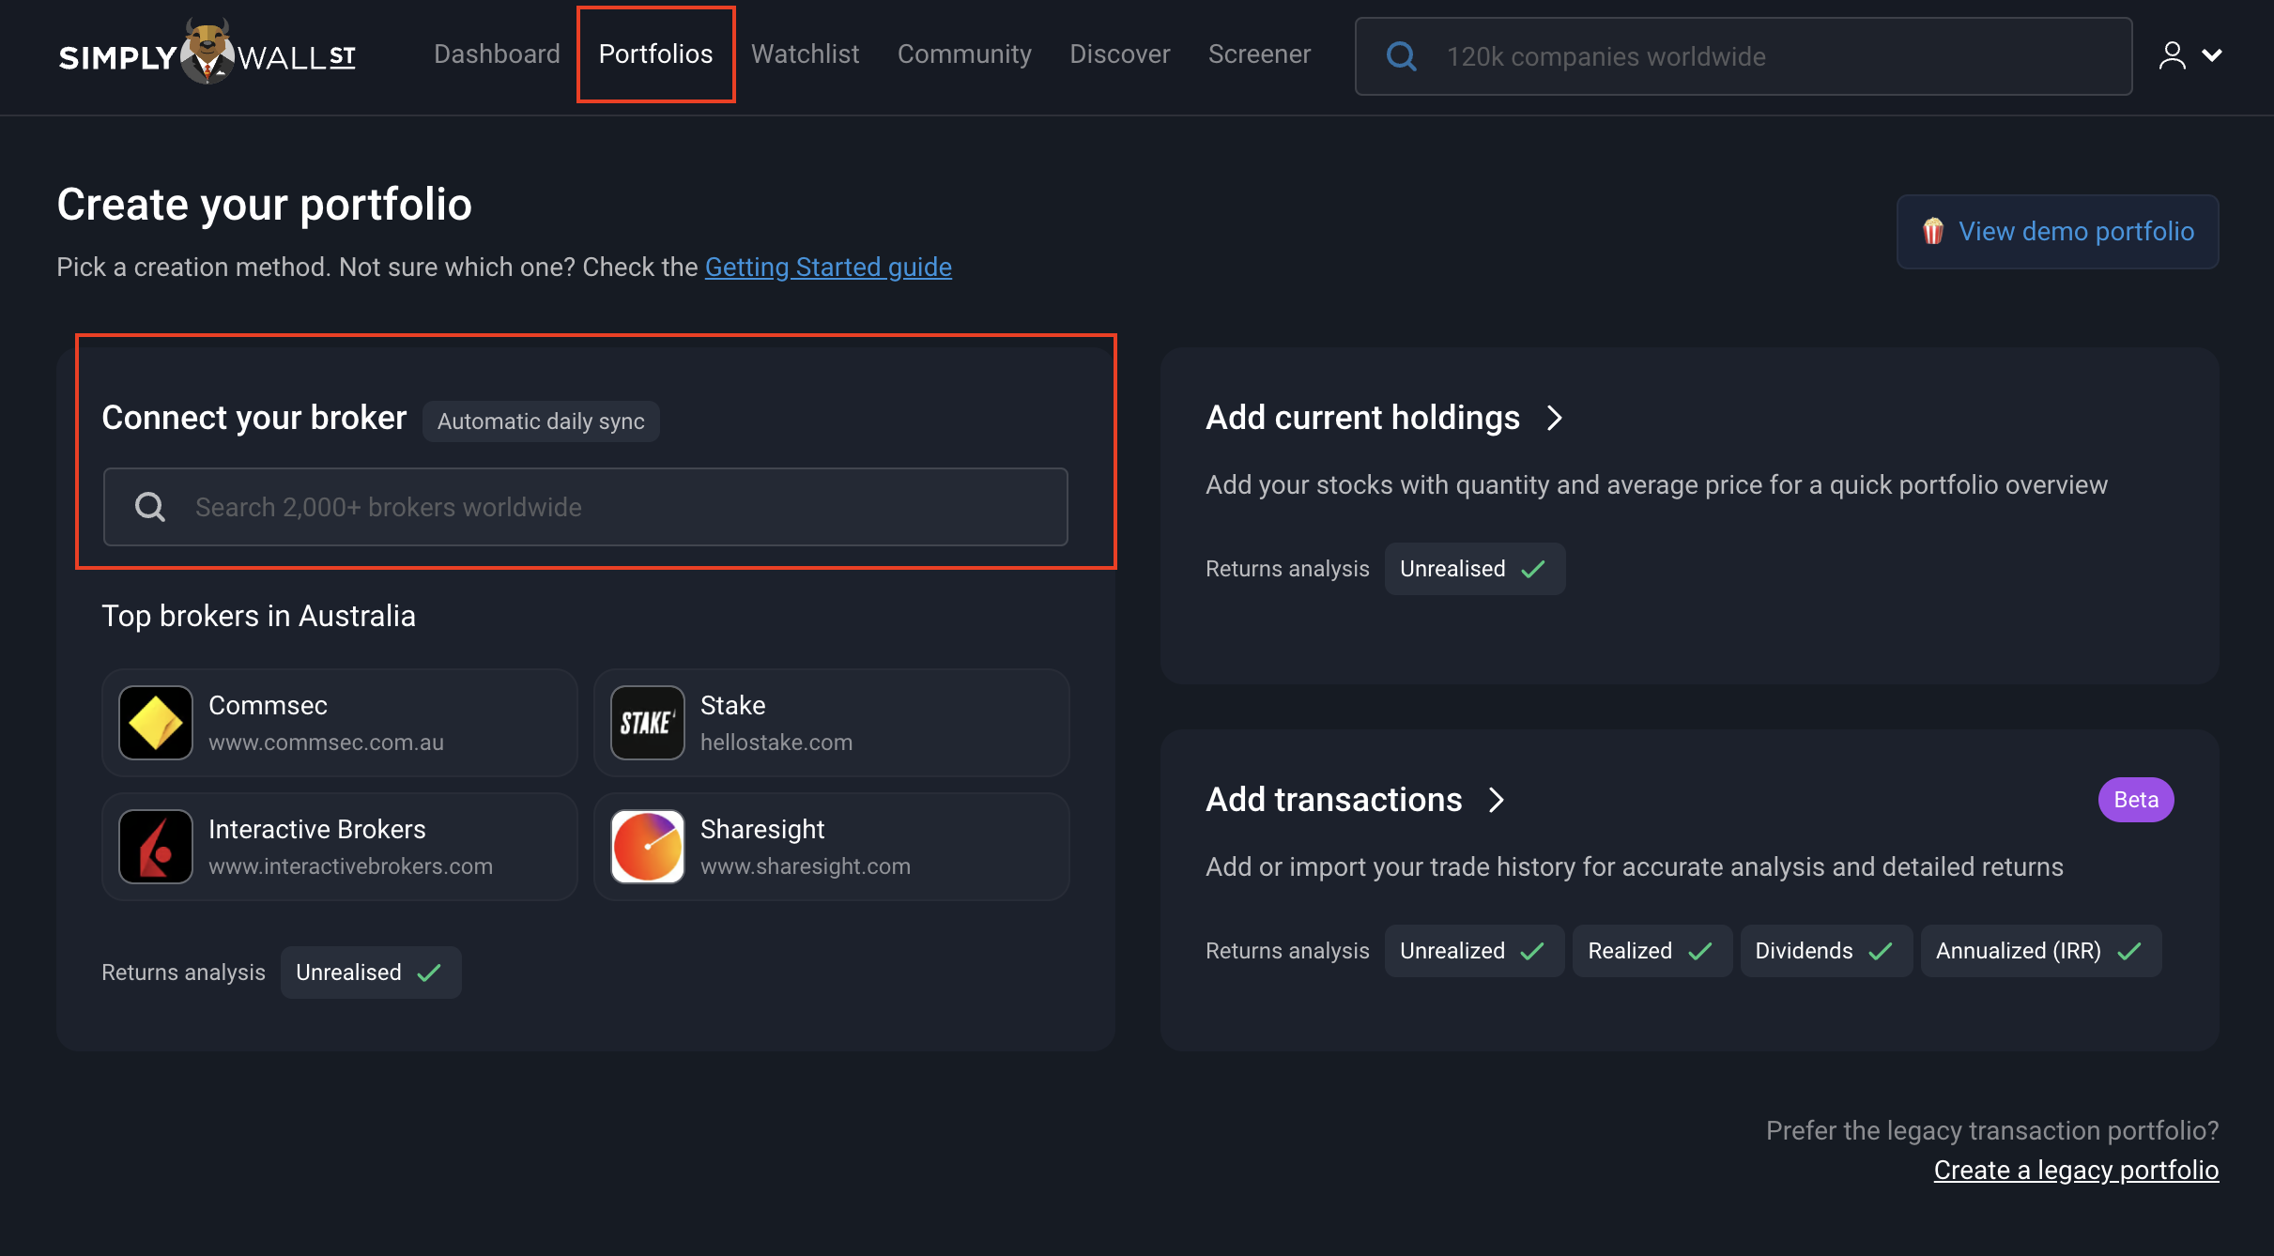Select the Stake broker name
Screen dimensions: 2274x1256
[x=732, y=706]
